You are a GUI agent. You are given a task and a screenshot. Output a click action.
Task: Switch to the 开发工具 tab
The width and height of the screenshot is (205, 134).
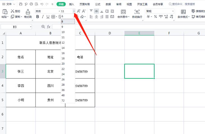click(142, 4)
